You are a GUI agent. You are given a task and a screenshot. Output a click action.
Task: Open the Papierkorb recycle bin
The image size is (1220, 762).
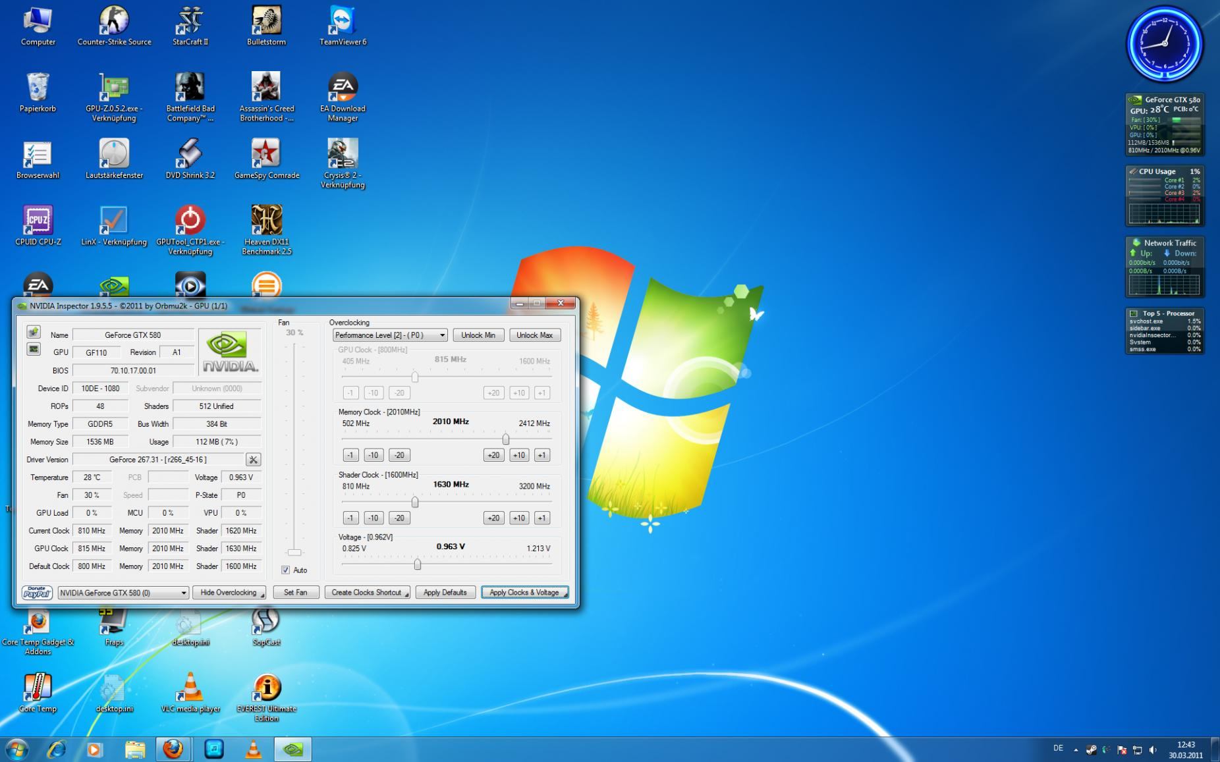38,93
